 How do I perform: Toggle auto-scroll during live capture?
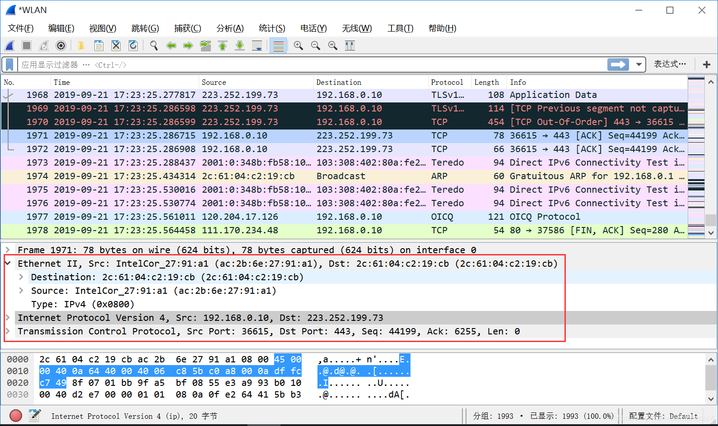point(257,46)
